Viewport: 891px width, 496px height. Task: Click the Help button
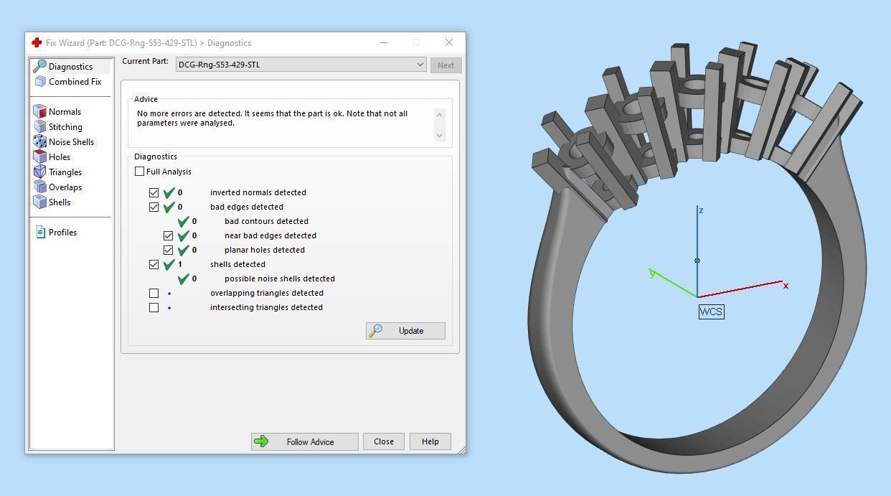[x=430, y=441]
